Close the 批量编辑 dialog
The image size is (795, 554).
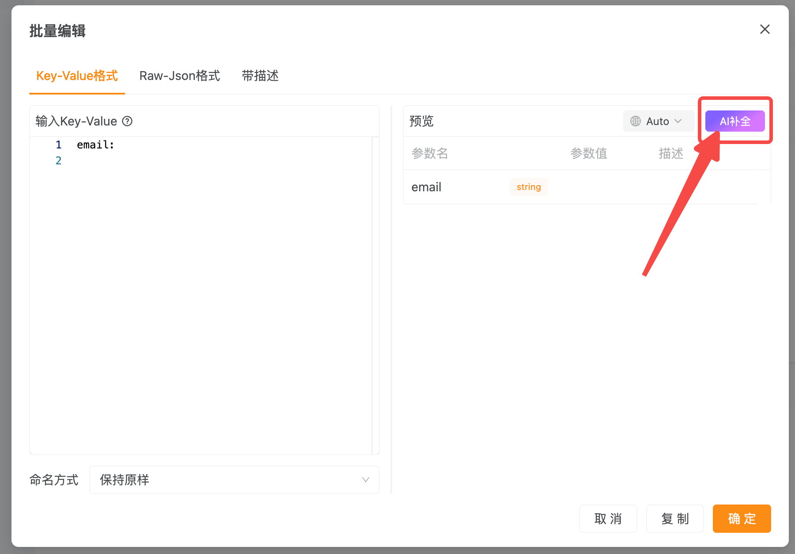coord(765,29)
